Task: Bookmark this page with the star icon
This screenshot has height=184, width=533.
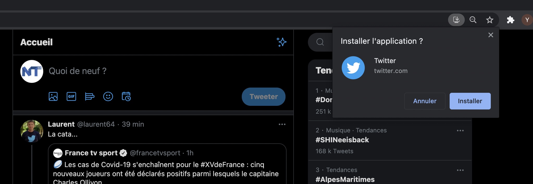Action: click(x=489, y=20)
